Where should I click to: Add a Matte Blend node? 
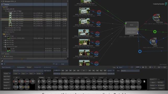click(x=60, y=81)
